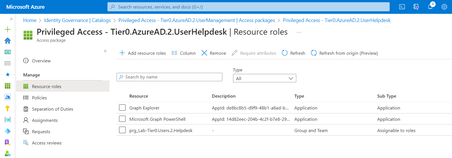Open Requests menu item

pyautogui.click(x=41, y=131)
